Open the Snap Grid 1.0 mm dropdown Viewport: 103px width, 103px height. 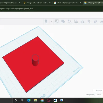pyautogui.click(x=99, y=95)
